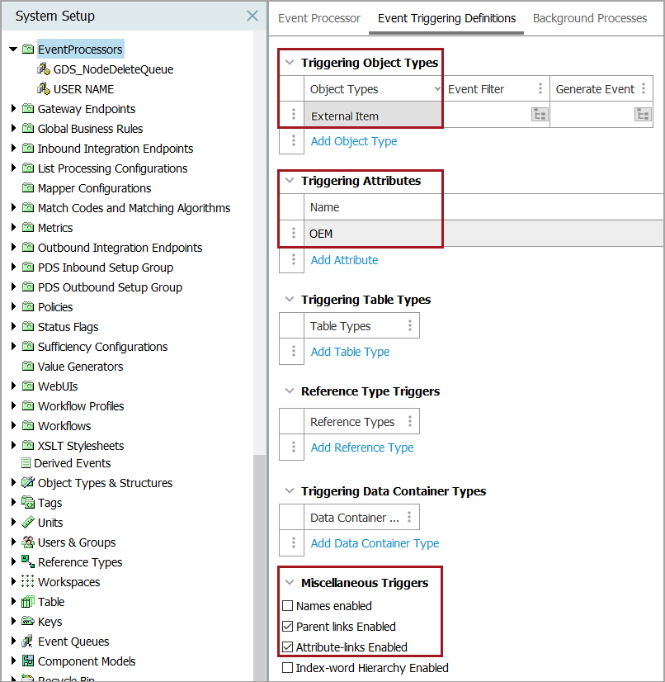Viewport: 665px width, 682px height.
Task: Click the Keys icon in tree
Action: pyautogui.click(x=28, y=622)
